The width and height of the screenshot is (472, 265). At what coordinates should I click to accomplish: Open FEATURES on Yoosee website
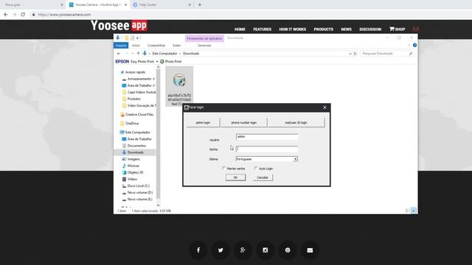263,29
